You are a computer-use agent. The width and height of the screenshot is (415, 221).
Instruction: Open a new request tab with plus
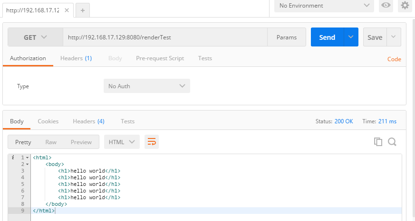click(82, 10)
